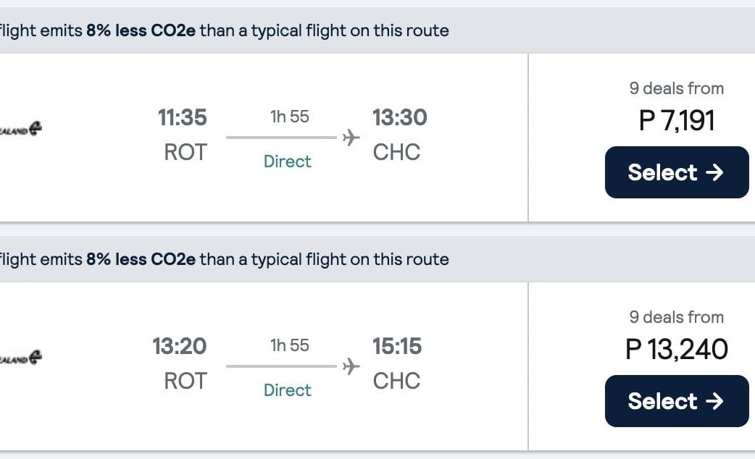This screenshot has width=755, height=459.
Task: Click the P 13,240 price
Action: pyautogui.click(x=677, y=349)
